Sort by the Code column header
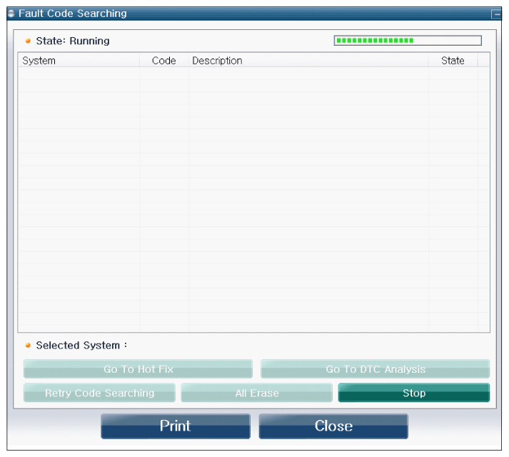Image resolution: width=509 pixels, height=457 pixels. [164, 61]
